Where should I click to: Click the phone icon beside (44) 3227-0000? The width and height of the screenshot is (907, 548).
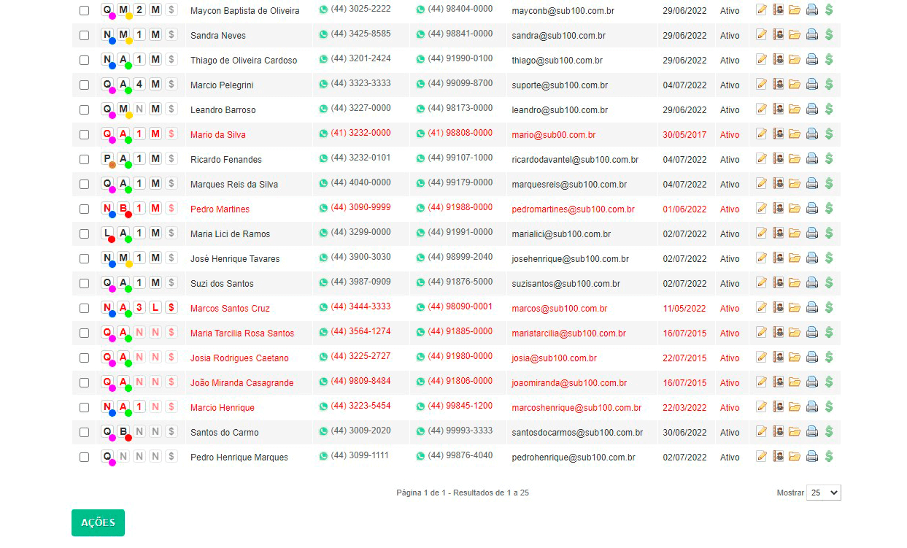323,109
